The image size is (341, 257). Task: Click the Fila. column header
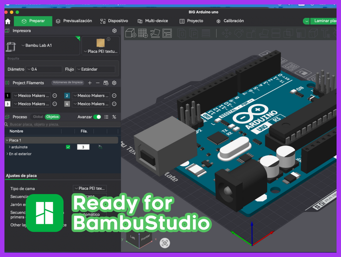84,131
